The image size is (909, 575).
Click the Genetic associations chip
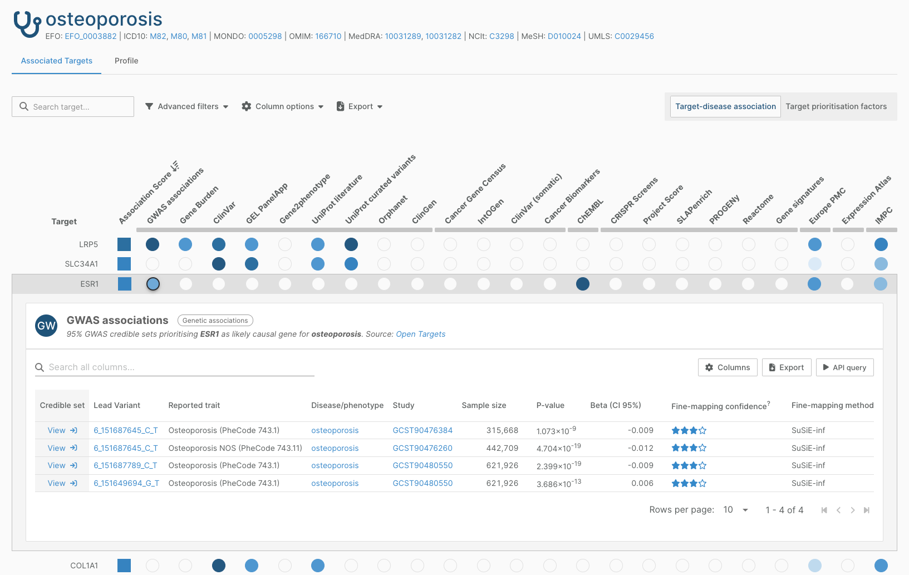click(215, 321)
